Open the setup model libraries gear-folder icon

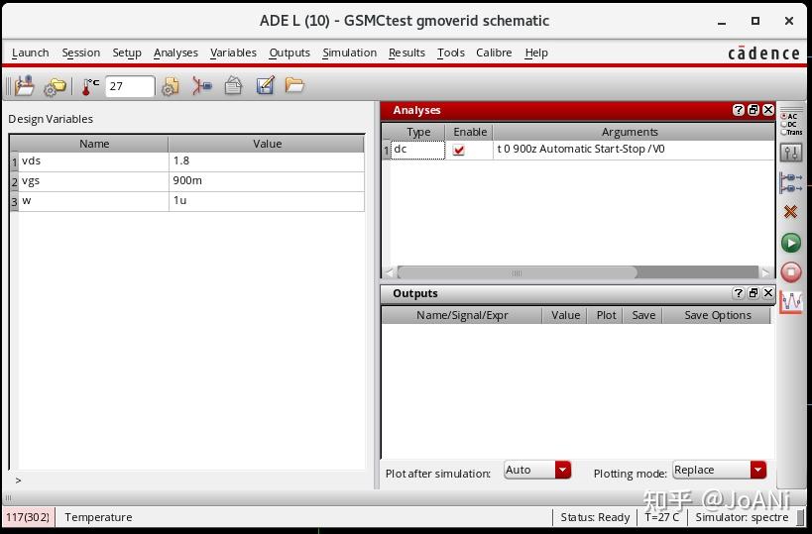click(55, 86)
